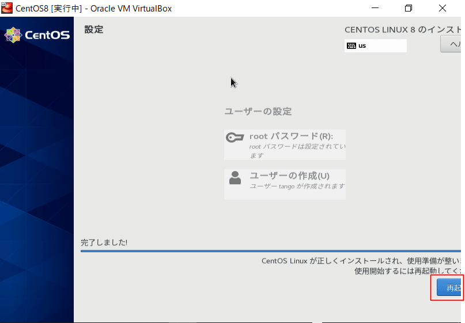Viewport: 465px width, 323px height.
Task: Click the person icon for user creation
Action: 235,177
